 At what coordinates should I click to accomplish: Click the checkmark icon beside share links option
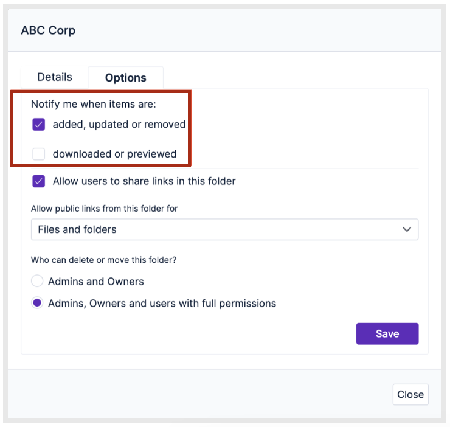(39, 181)
